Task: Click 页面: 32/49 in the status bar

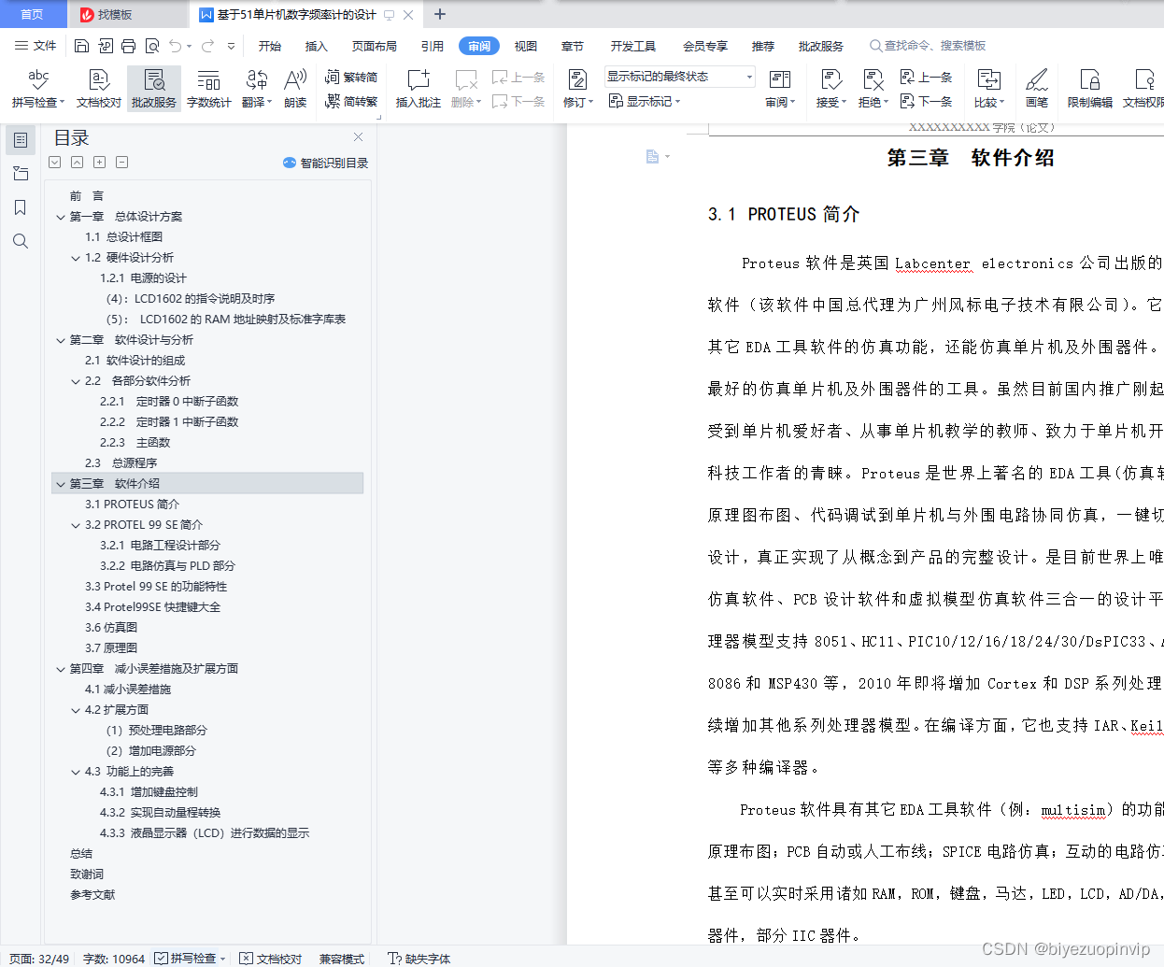Action: 39,959
